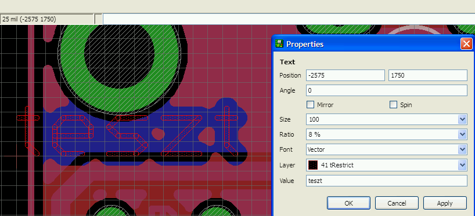Image resolution: width=475 pixels, height=216 pixels.
Task: Click the command line input box
Action: [289, 19]
